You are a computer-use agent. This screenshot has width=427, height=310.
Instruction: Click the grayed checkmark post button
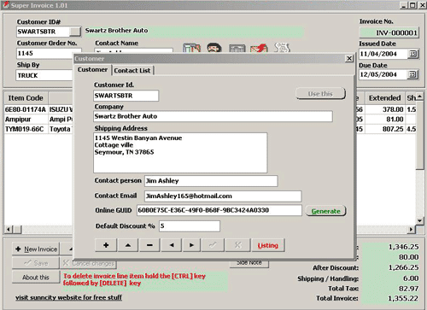213,245
